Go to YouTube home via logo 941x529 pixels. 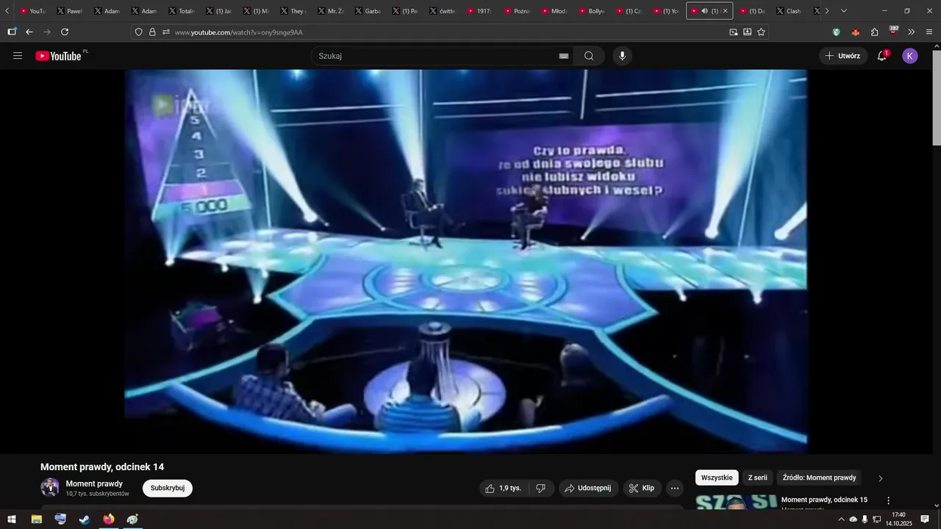coord(59,56)
